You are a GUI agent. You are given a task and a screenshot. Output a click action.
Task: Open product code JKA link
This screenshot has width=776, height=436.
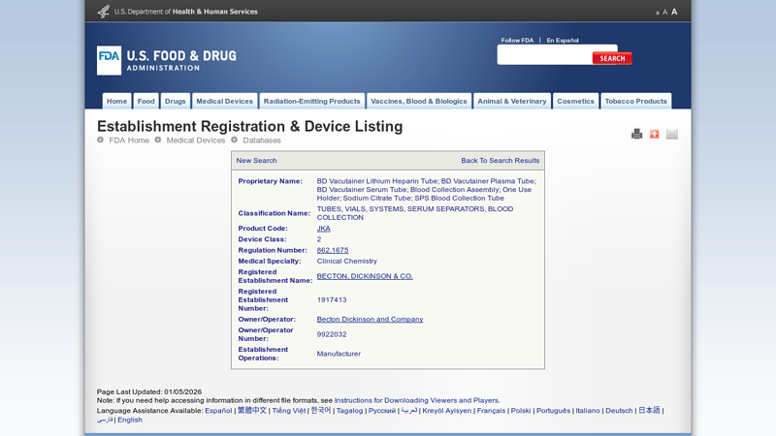[x=324, y=229]
